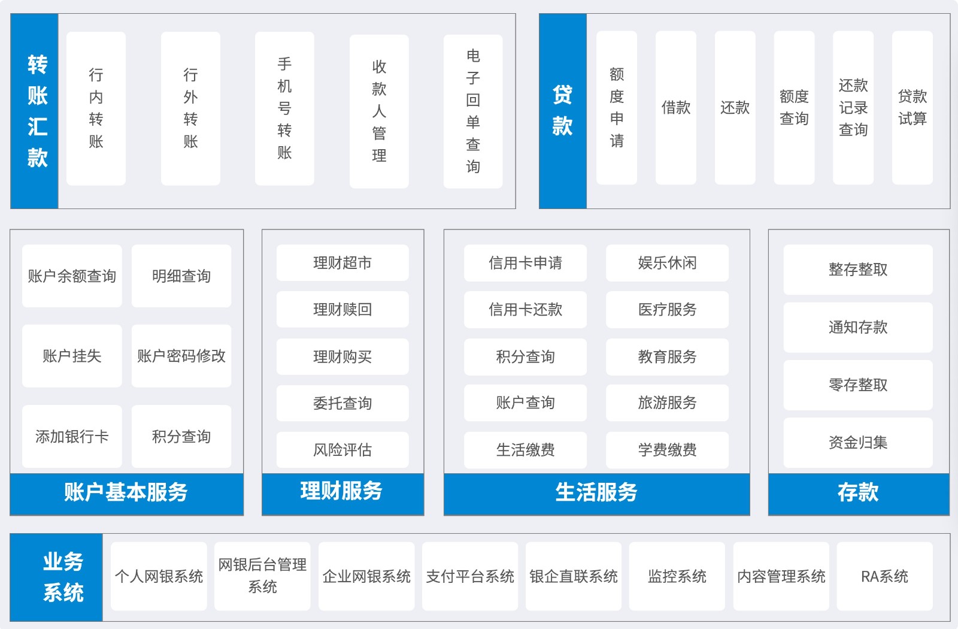Click the 积分查询 in 账户基本服务

point(181,437)
